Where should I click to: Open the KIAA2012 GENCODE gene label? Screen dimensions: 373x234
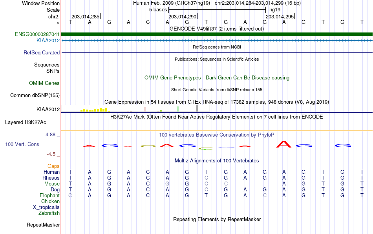48,41
